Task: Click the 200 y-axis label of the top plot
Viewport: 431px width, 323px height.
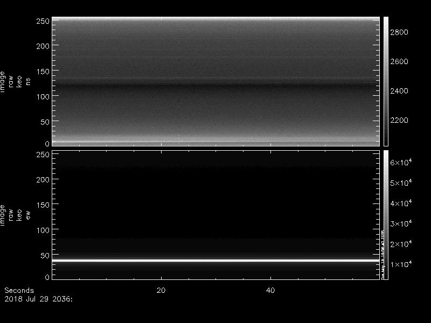Action: 43,46
